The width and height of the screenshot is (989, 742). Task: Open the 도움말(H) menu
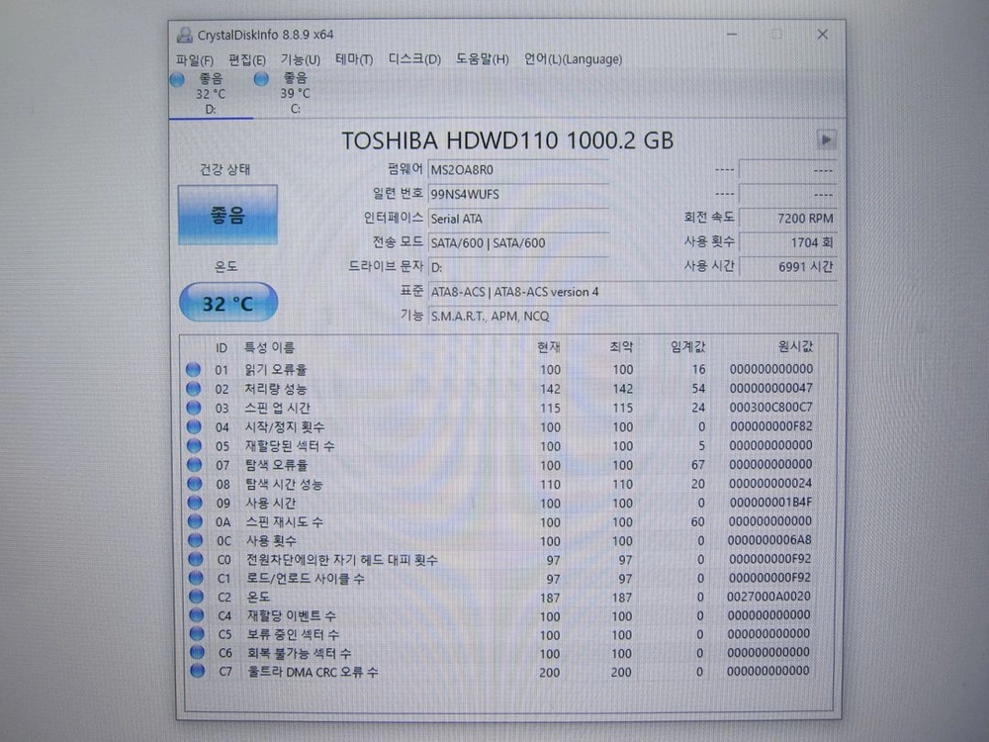[x=482, y=59]
